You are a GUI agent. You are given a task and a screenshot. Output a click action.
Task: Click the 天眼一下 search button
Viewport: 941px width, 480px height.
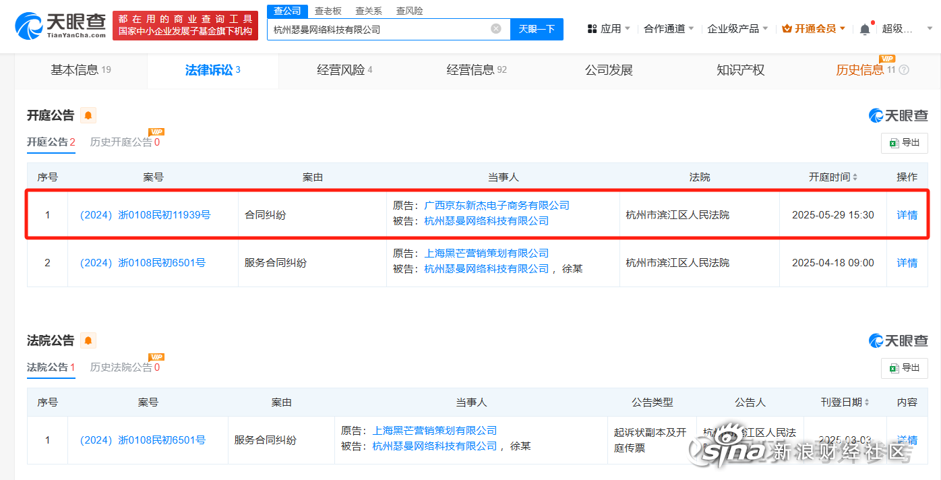click(x=537, y=29)
